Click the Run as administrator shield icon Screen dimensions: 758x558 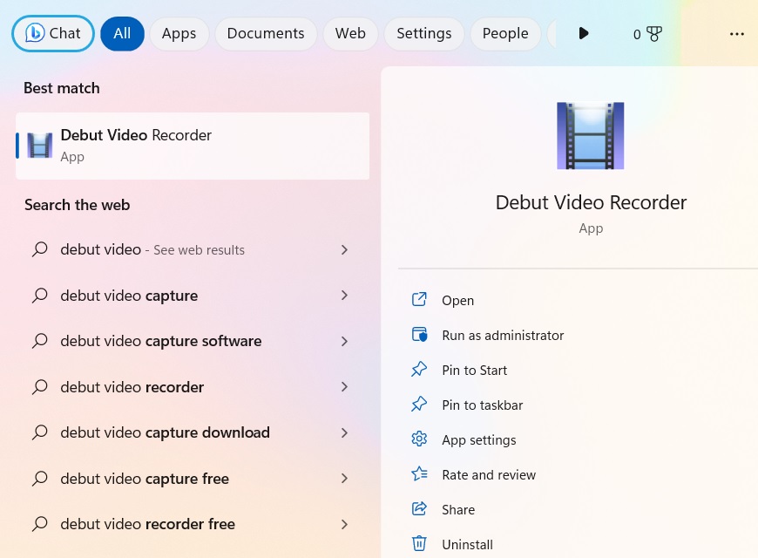419,335
